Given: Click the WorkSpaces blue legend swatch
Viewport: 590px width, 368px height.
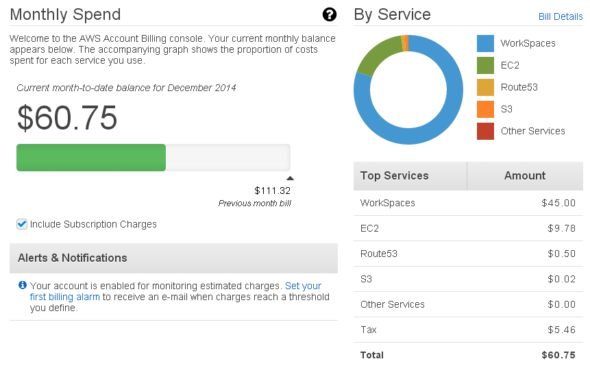Looking at the screenshot, I should tap(485, 43).
